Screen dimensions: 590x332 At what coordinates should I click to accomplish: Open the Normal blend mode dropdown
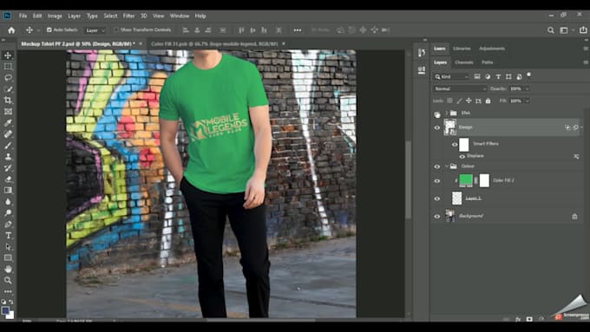(460, 89)
